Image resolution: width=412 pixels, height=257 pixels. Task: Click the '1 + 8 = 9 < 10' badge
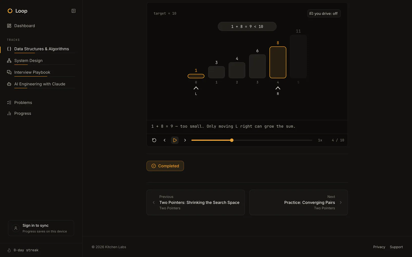point(247,26)
